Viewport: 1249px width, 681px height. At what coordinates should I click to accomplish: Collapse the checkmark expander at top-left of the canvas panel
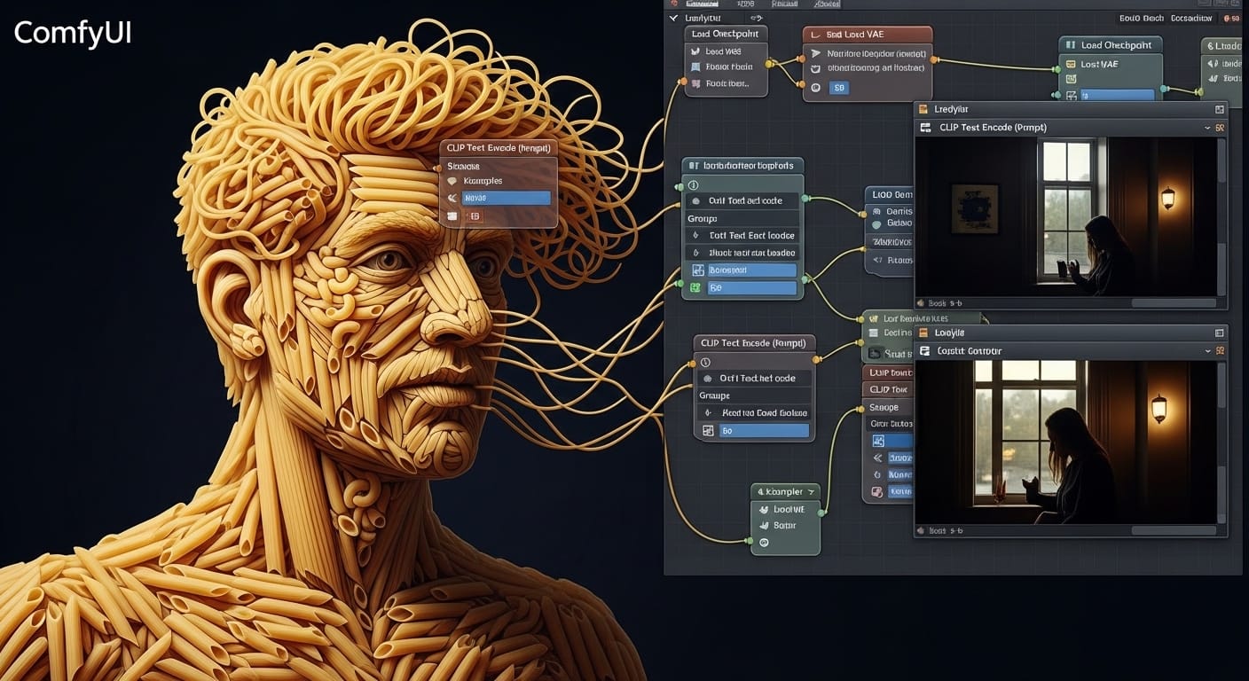(674, 18)
